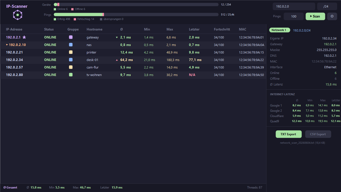The width and height of the screenshot is (341, 192).
Task: Start the scan with the Scan button
Action: pos(315,16)
